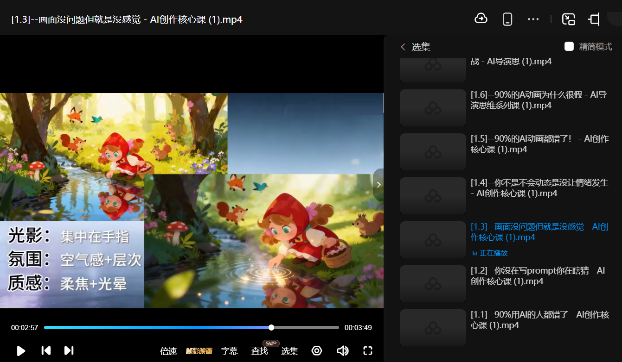The image size is (622, 362).
Task: Click the thumbnail of episode [1.2]
Action: [x=433, y=284]
